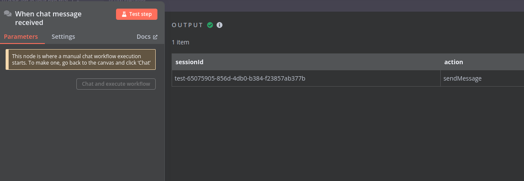Click the flask icon in Test step
The width and height of the screenshot is (524, 181).
pos(124,14)
